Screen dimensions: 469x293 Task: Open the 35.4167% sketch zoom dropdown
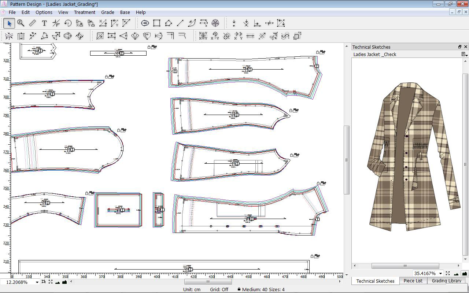(x=440, y=274)
